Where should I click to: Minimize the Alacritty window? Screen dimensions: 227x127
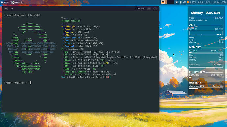pos(149,9)
